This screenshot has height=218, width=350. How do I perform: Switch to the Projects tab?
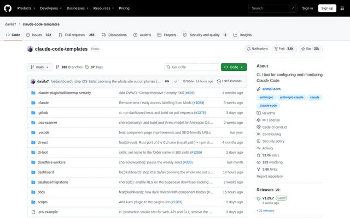[x=167, y=35]
